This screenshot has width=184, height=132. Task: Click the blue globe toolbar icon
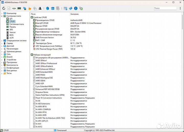(48, 8)
